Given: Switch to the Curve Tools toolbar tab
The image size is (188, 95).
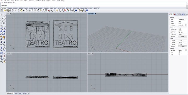Looking at the screenshot, I should tap(53, 8).
